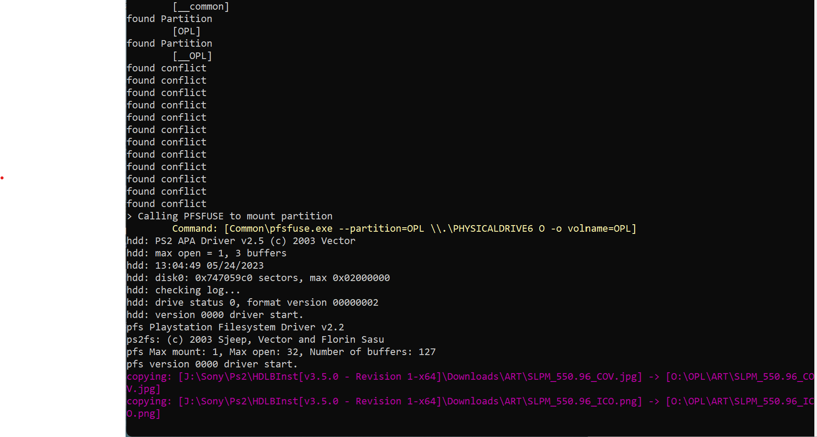Click the 'drive status 0, format version' line
Viewport: 817px width, 437px height.
click(x=253, y=303)
